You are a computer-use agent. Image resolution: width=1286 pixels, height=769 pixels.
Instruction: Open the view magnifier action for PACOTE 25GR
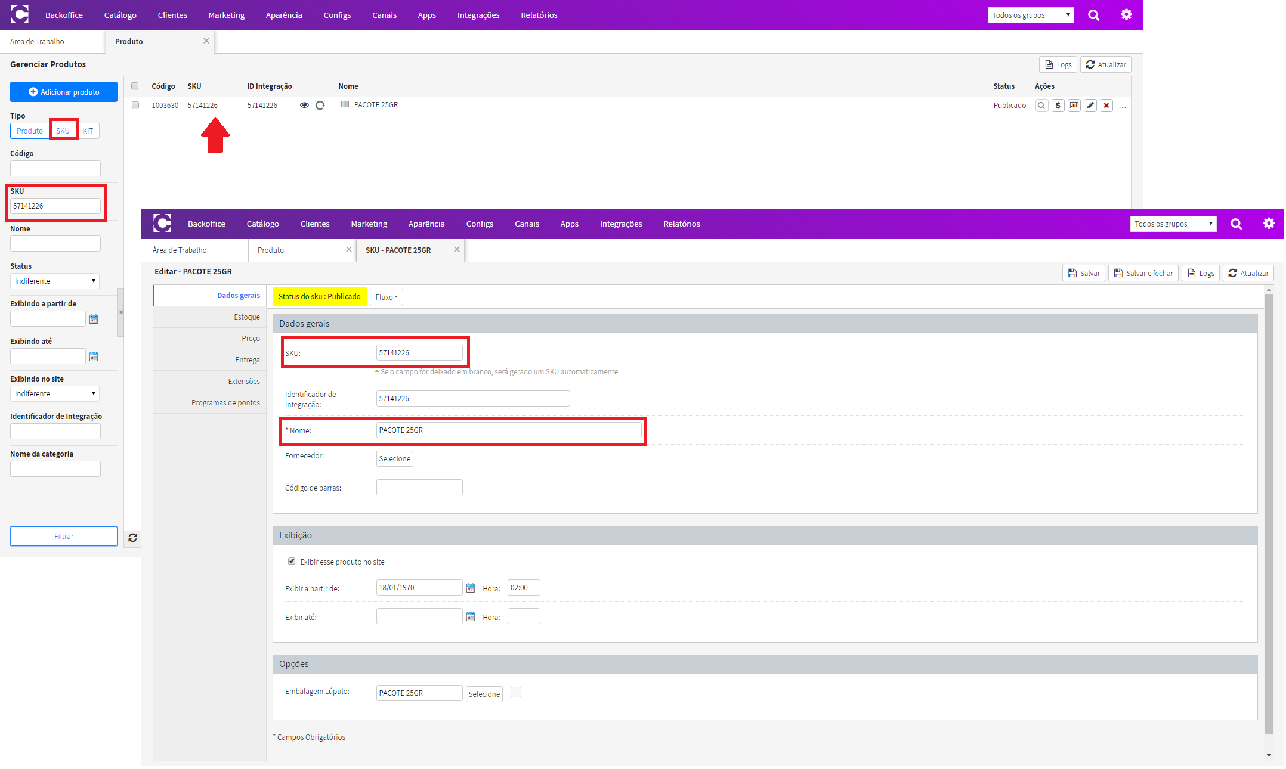(x=1041, y=106)
